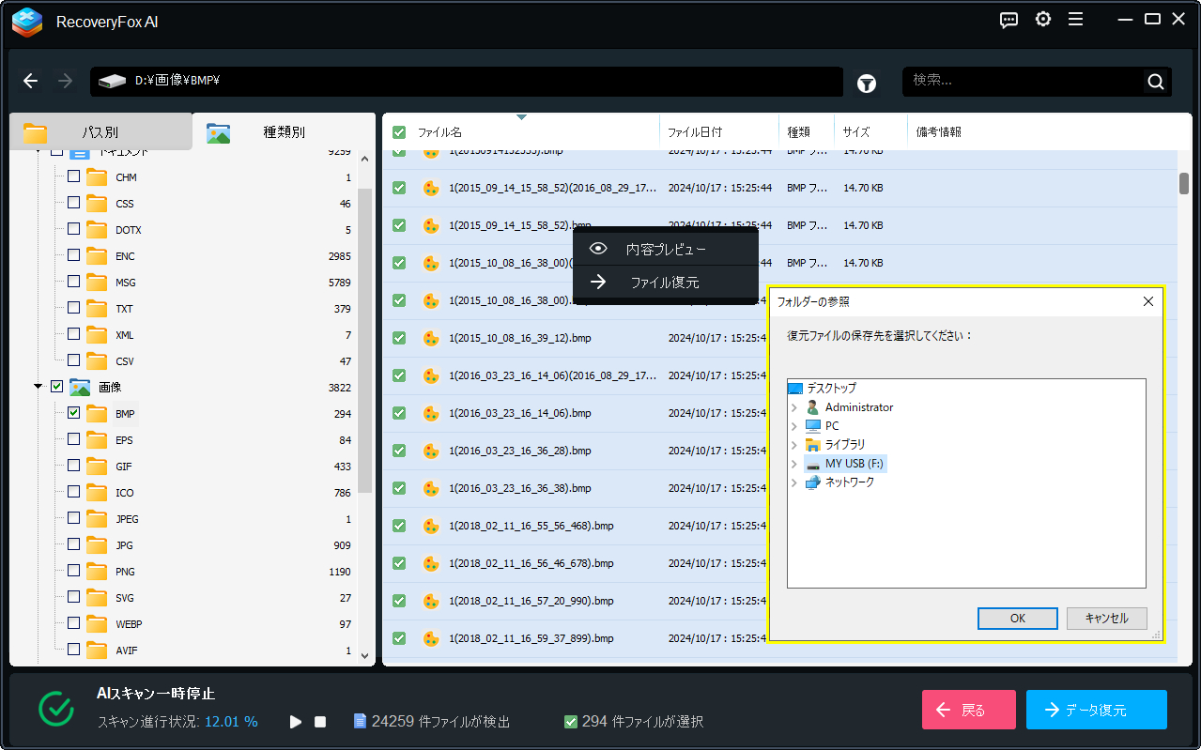Expand PC in the folder browse dialog
The height and width of the screenshot is (750, 1201).
point(793,425)
